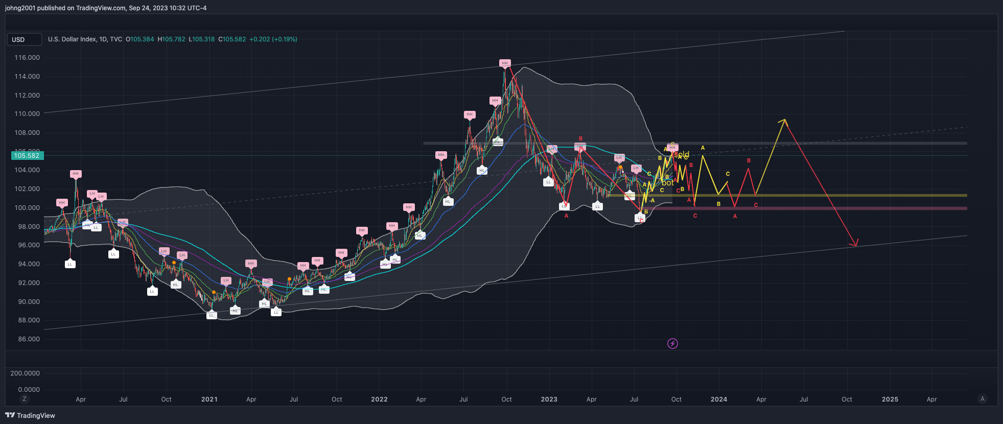Click the 92.000 price axis label

click(29, 283)
